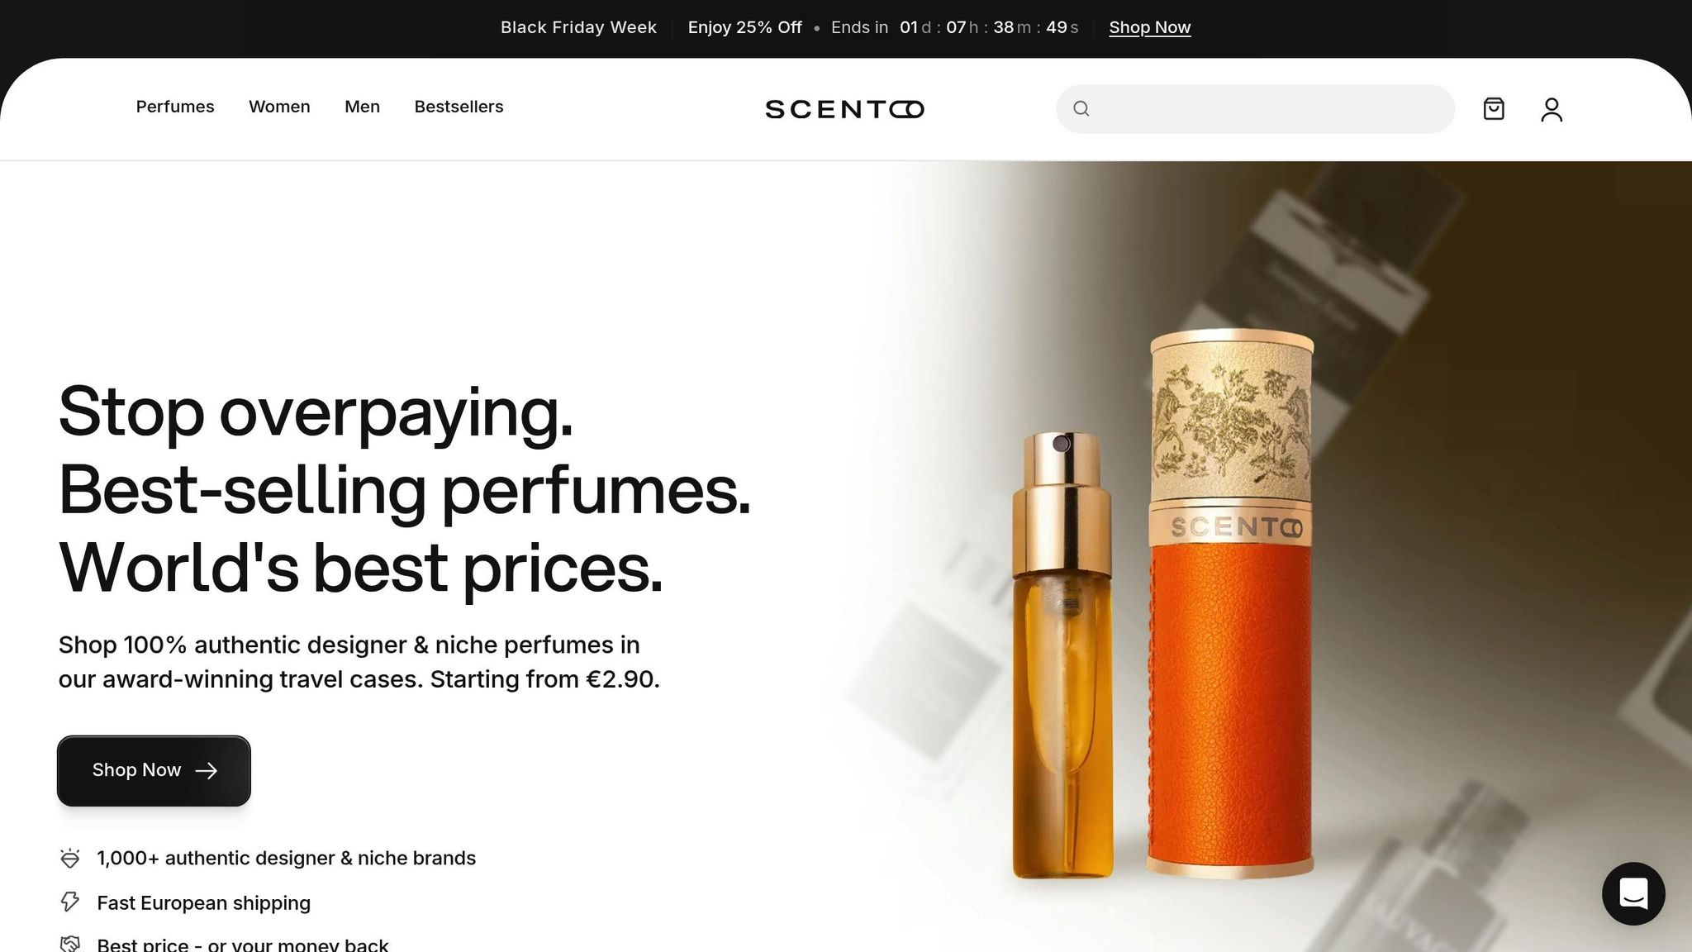
Task: Open the chat support bubble
Action: 1633,893
